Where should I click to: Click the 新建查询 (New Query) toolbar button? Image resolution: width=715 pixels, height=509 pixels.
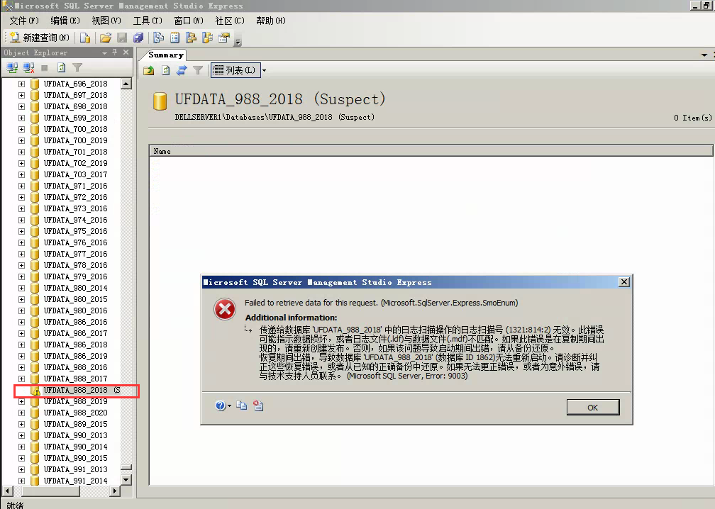click(39, 38)
